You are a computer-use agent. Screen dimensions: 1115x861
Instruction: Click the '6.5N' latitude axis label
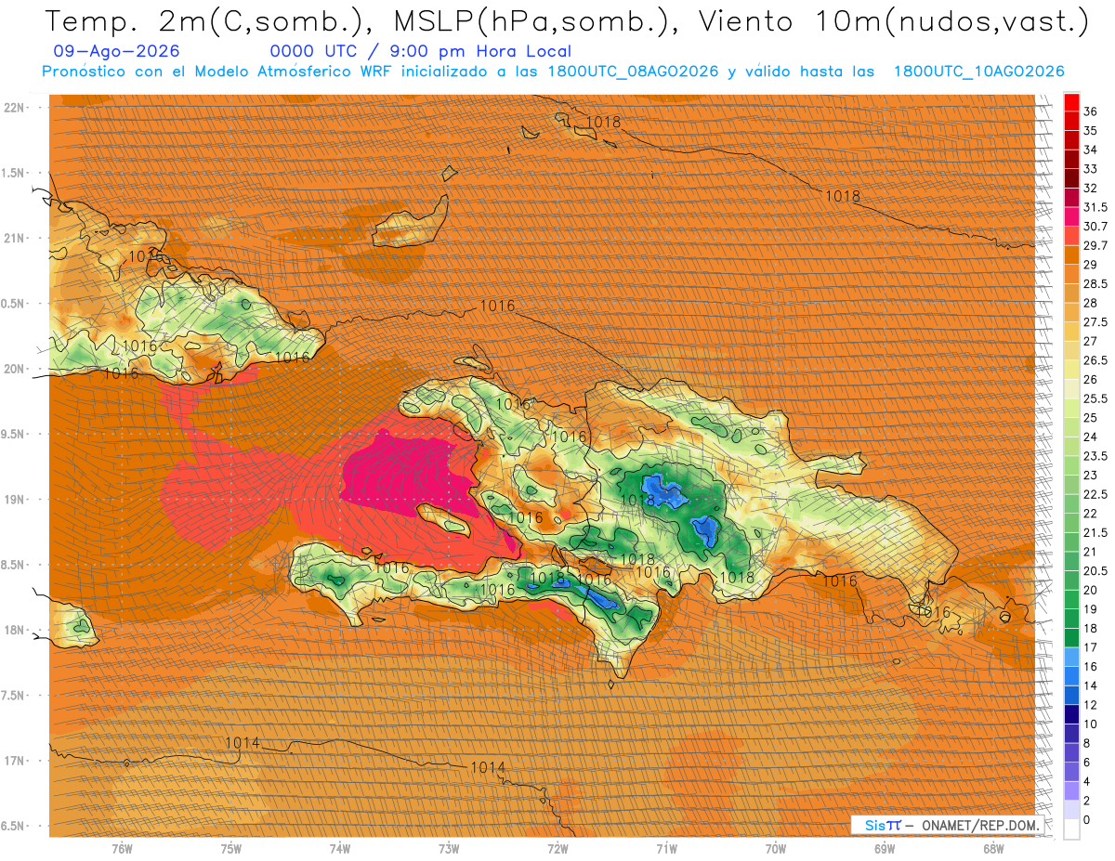[x=14, y=827]
